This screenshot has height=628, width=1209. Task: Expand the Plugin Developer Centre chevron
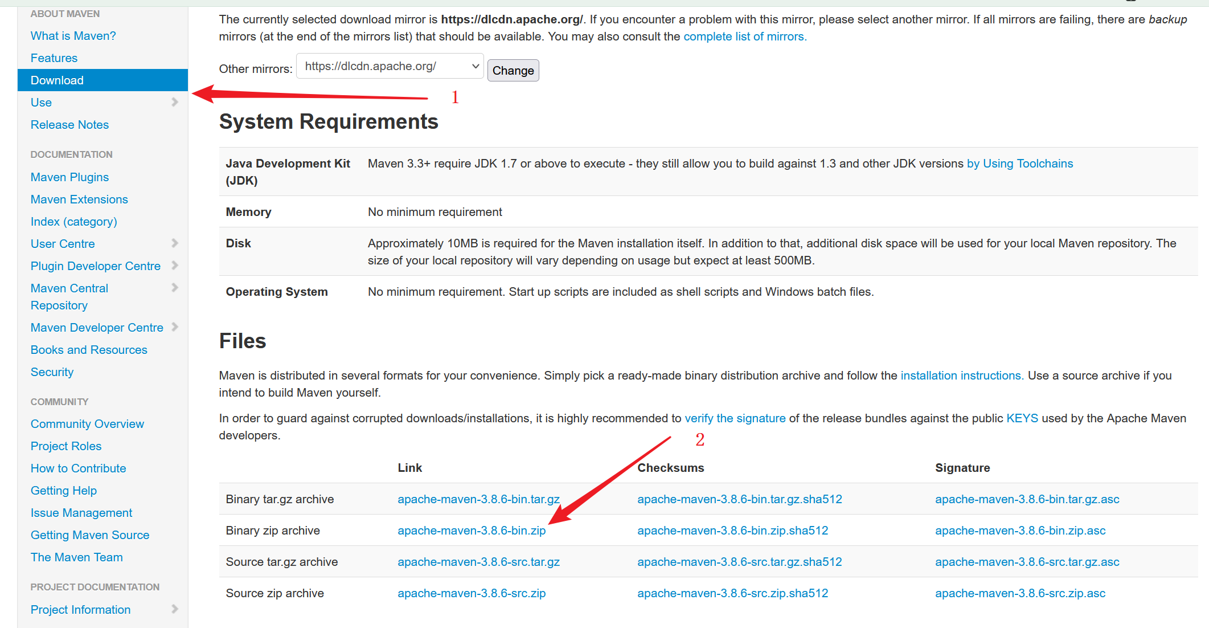click(x=175, y=266)
